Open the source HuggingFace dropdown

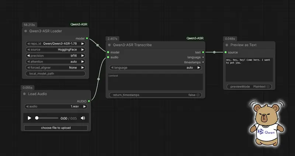[x=55, y=50]
